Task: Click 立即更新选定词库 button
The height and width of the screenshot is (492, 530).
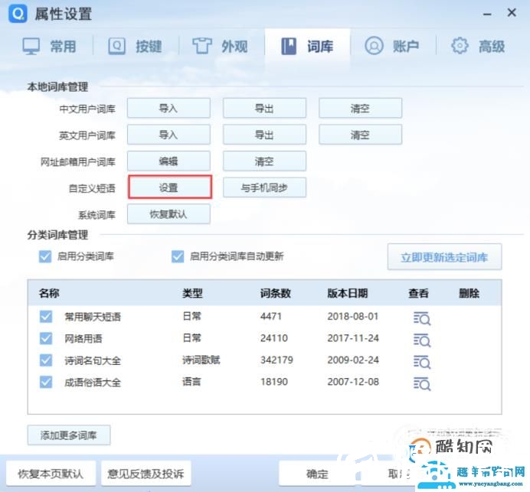Action: (x=444, y=257)
